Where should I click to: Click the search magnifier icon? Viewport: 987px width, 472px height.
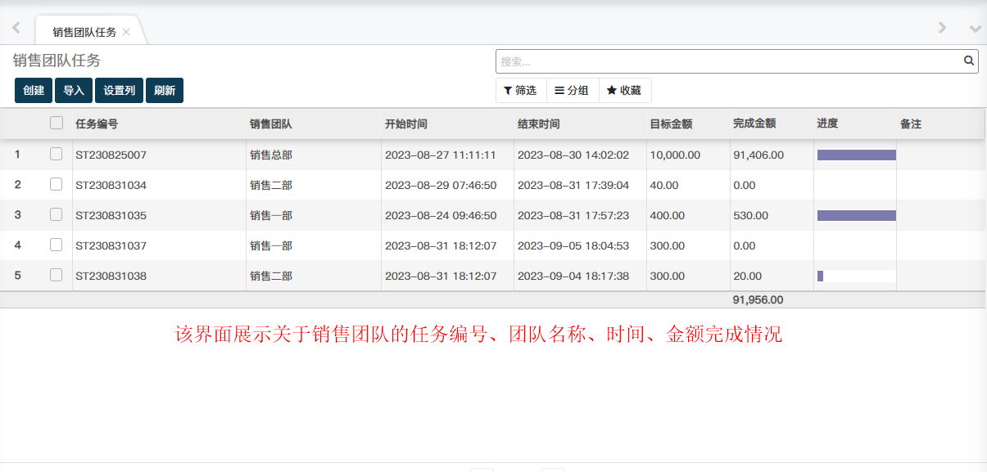coord(968,61)
